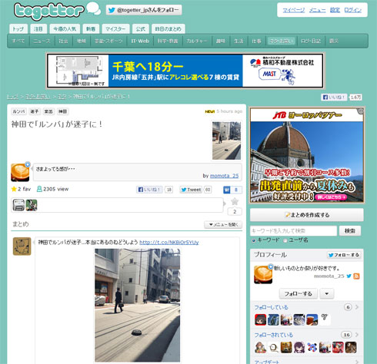Click the latte avatar in profile panel

click(263, 275)
